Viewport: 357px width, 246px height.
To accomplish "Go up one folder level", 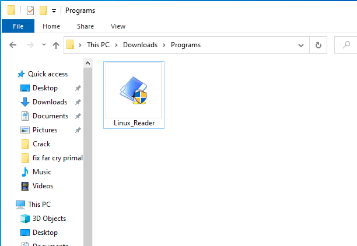I will coord(56,45).
